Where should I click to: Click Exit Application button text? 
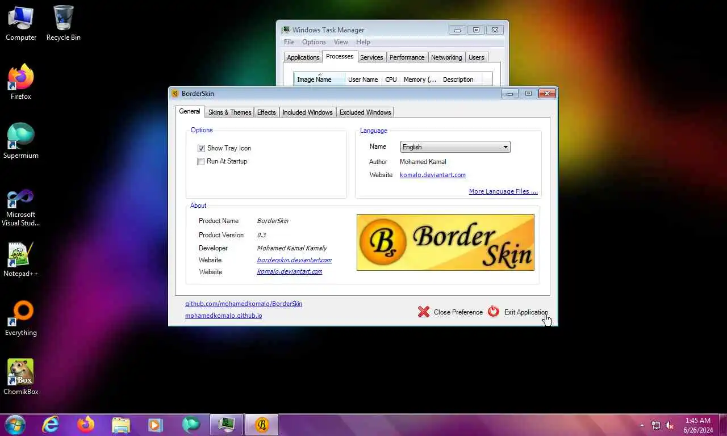(526, 312)
